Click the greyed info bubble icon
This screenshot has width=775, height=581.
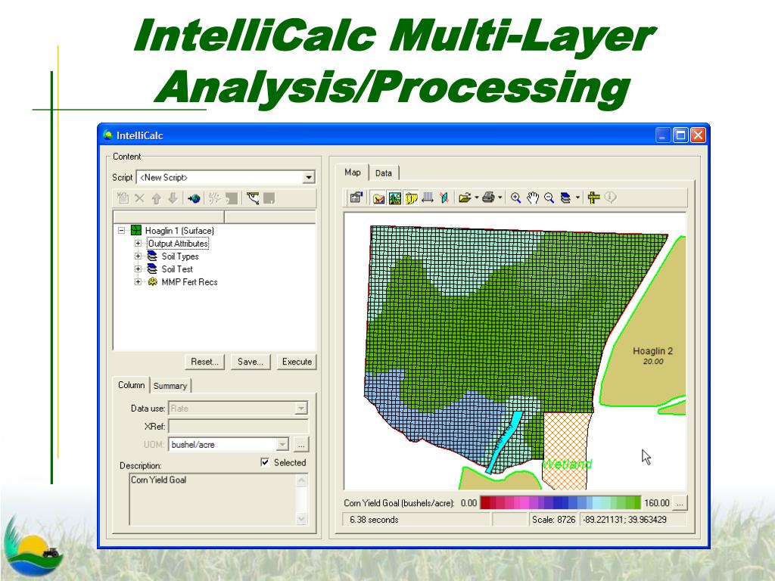click(x=611, y=197)
